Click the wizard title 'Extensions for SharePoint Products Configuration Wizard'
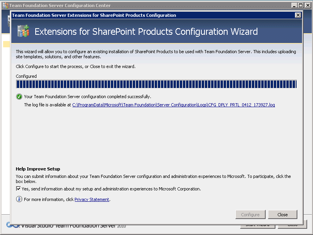The width and height of the screenshot is (313, 235). point(146,32)
